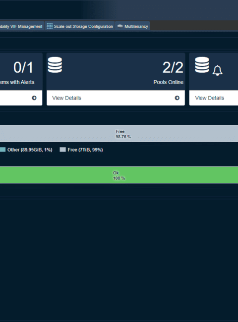
Task: Click the Other (89.95GiB, 1%) legend label
Action: [30, 150]
